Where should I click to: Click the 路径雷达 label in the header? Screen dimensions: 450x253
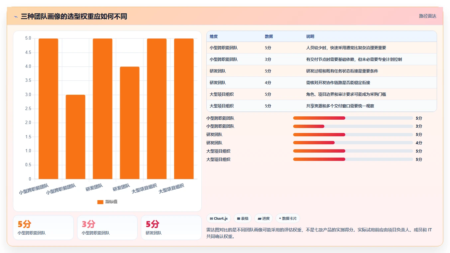click(427, 16)
